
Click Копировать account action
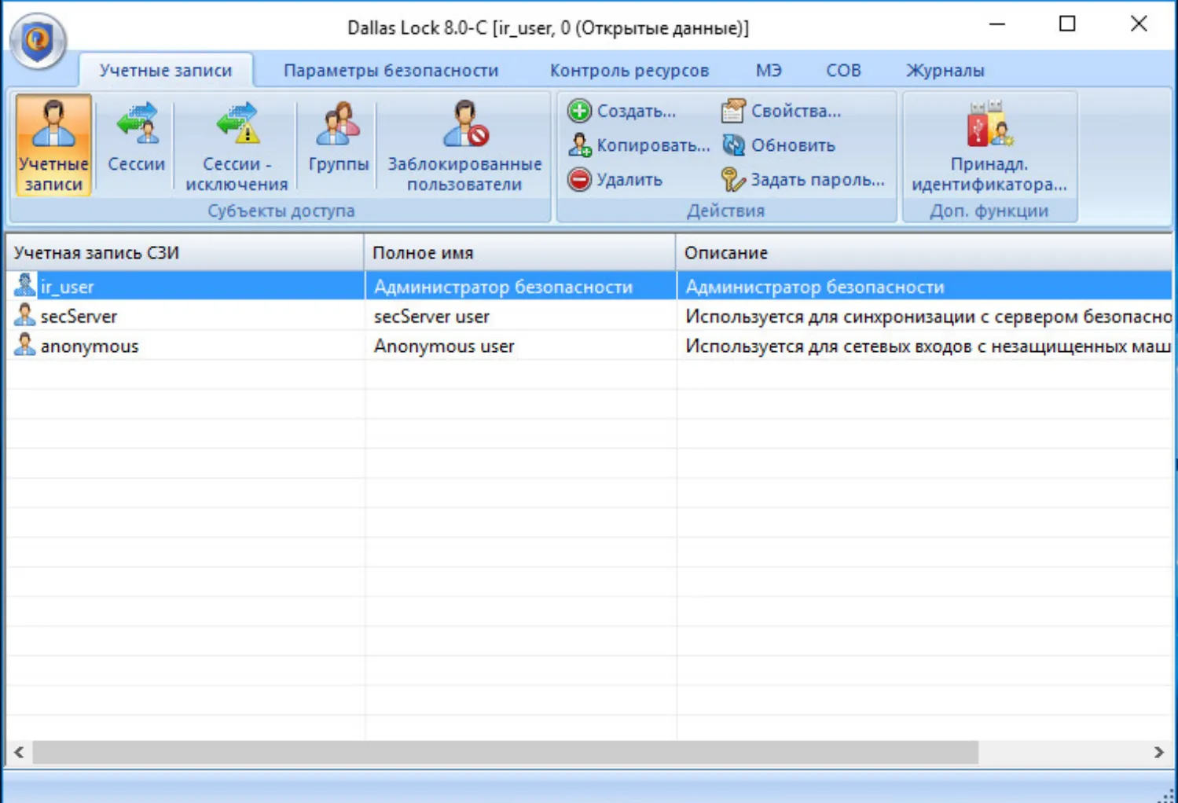[x=639, y=145]
